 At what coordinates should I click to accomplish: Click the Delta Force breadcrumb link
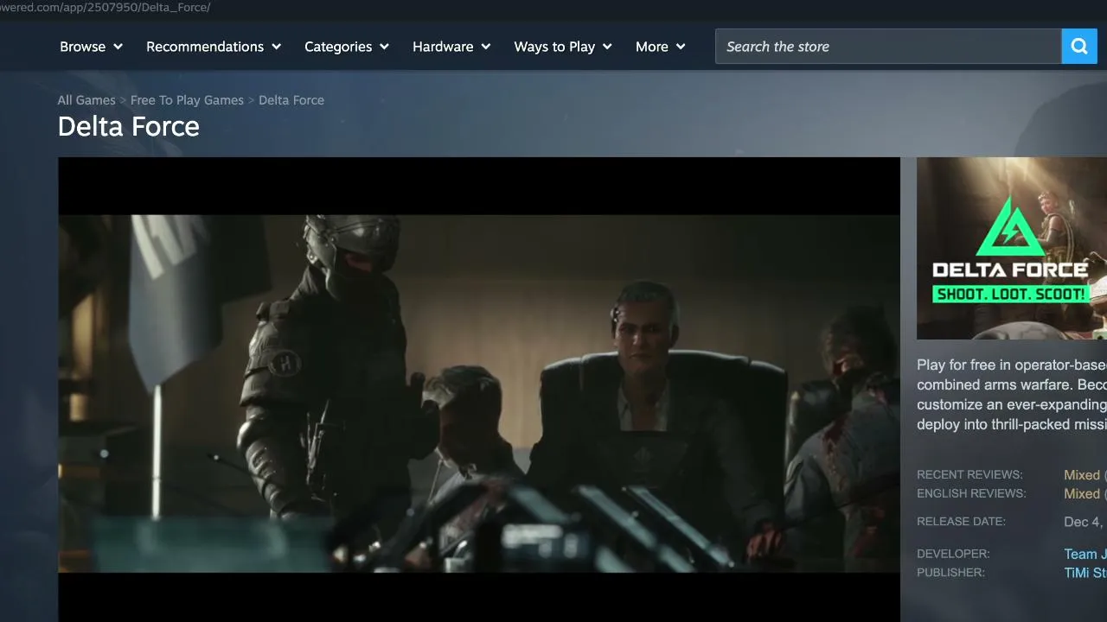(x=291, y=100)
